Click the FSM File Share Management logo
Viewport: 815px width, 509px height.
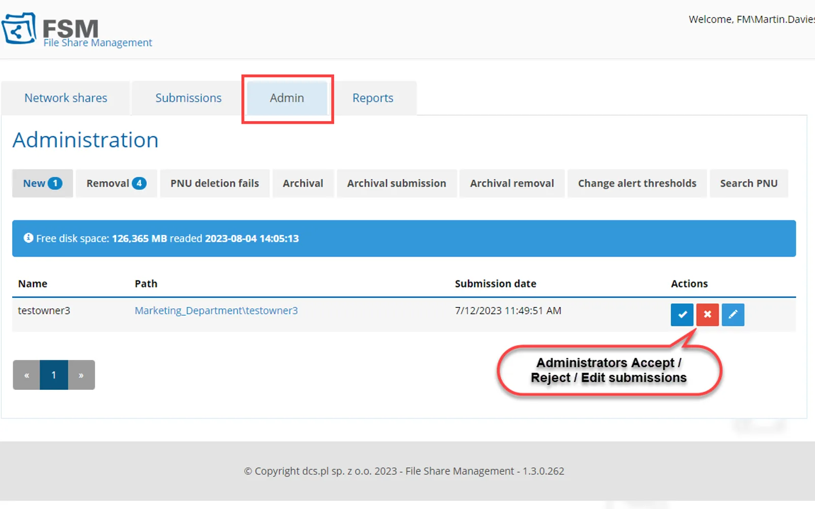click(x=76, y=30)
